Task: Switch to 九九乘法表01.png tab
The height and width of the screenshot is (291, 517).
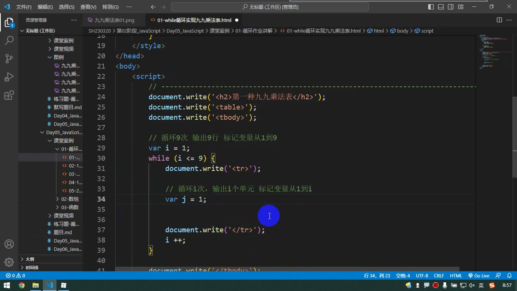Action: tap(114, 20)
